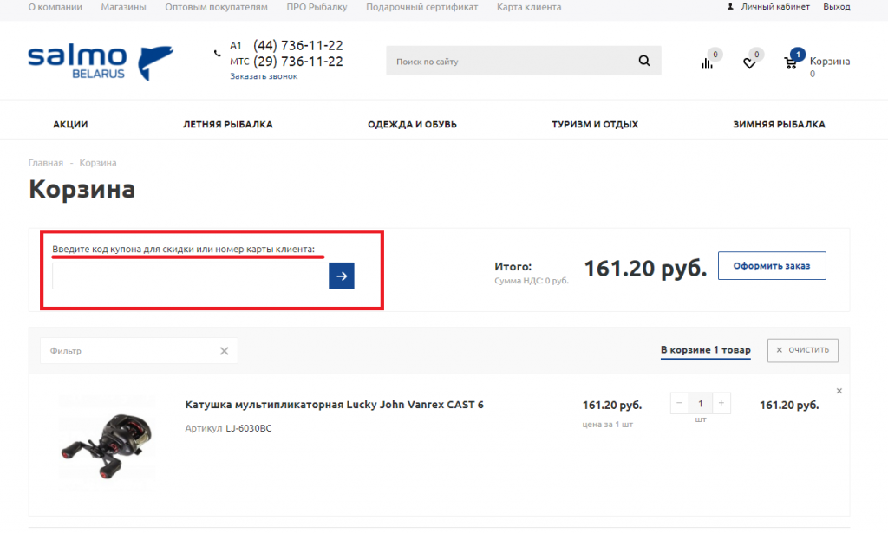Open the ЗИМНЯЯ РЫБАЛКА menu
888x533 pixels.
click(780, 124)
